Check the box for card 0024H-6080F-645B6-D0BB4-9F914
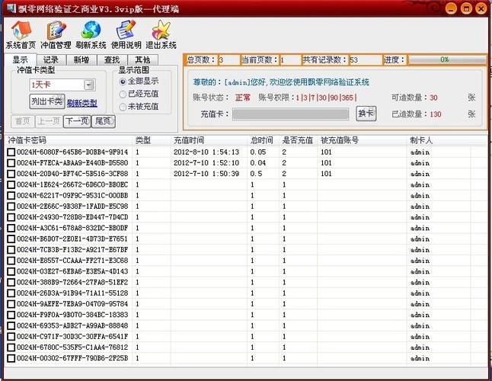Screen dimensions: 492x381 [11, 152]
